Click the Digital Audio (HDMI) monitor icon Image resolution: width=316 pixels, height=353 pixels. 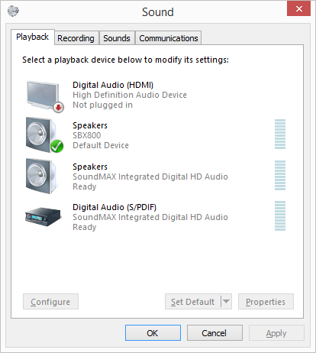tap(45, 96)
